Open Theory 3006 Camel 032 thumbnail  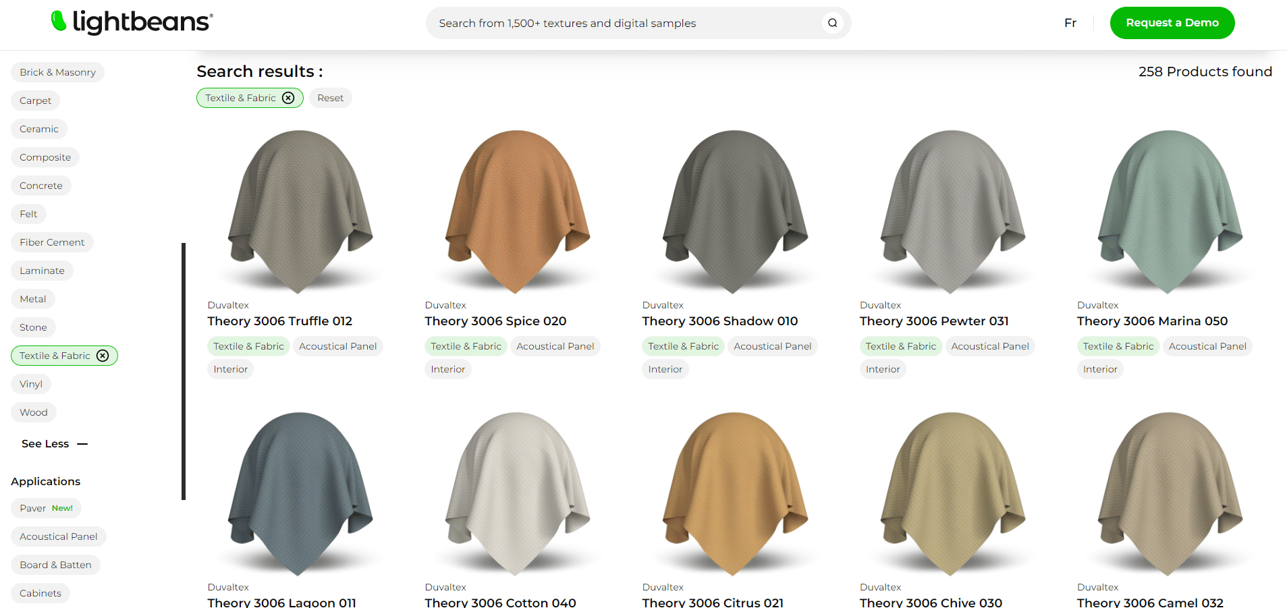tap(1170, 494)
